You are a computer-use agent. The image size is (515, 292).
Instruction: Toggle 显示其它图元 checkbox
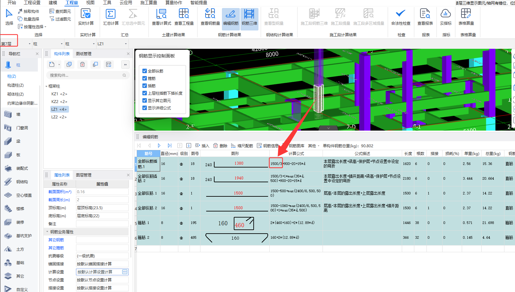tap(145, 100)
